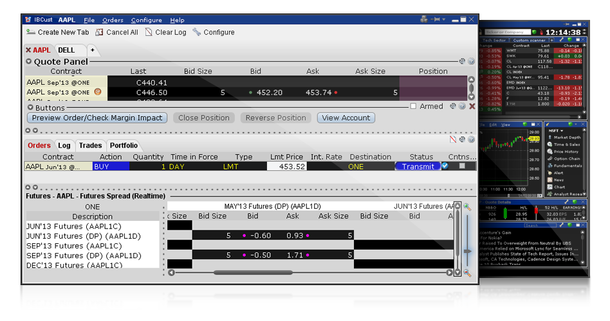Click zoom-in magnifier icon in Futures Spread panel
The image size is (610, 321).
(467, 207)
